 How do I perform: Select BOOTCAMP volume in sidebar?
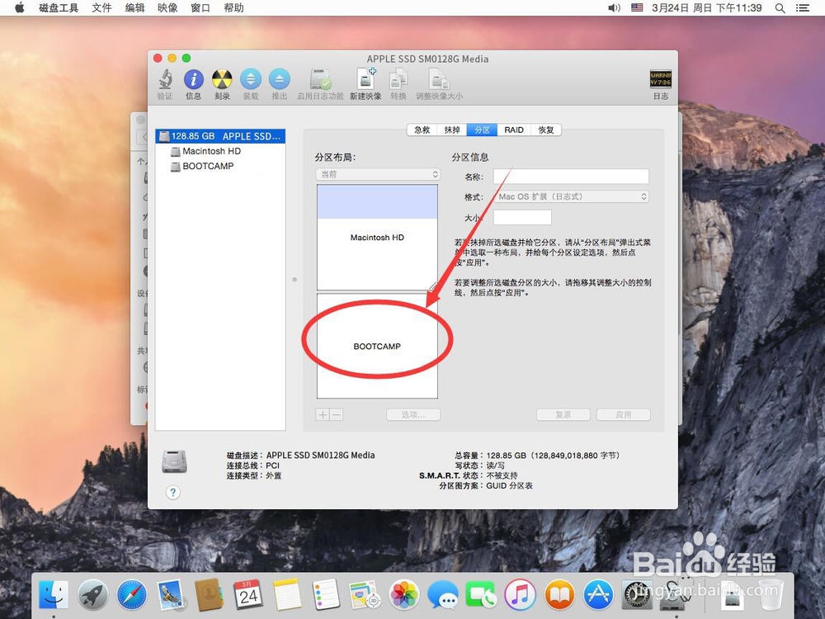(220, 166)
